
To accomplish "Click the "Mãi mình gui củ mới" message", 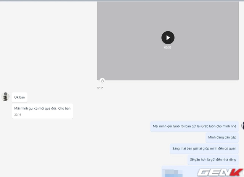I will pos(42,109).
